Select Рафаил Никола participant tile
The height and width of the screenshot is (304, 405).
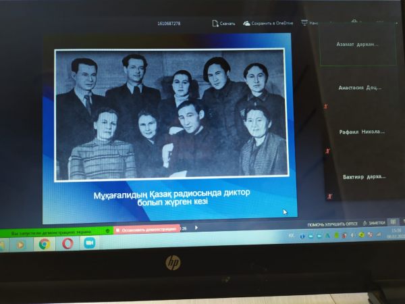coord(360,132)
